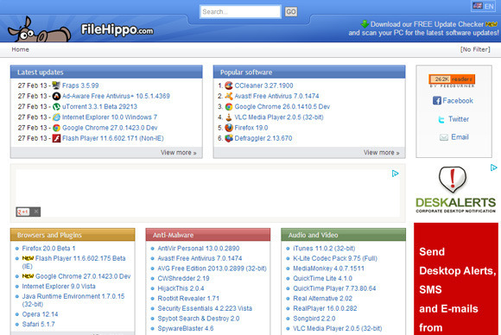Image resolution: width=501 pixels, height=335 pixels.
Task: Click the Firefox 19.0 icon
Action: (x=229, y=128)
